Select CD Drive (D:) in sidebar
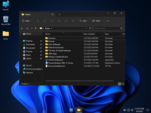This screenshot has height=113, width=151. click(33, 69)
